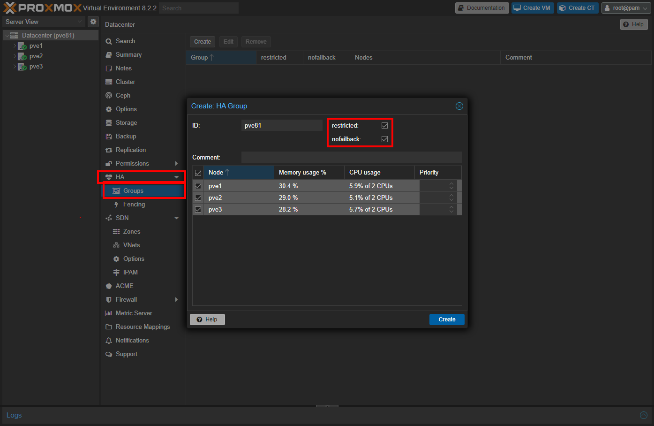Screen dimensions: 654x426
Task: Open the Options menu item under Ceph
Action: click(144, 109)
